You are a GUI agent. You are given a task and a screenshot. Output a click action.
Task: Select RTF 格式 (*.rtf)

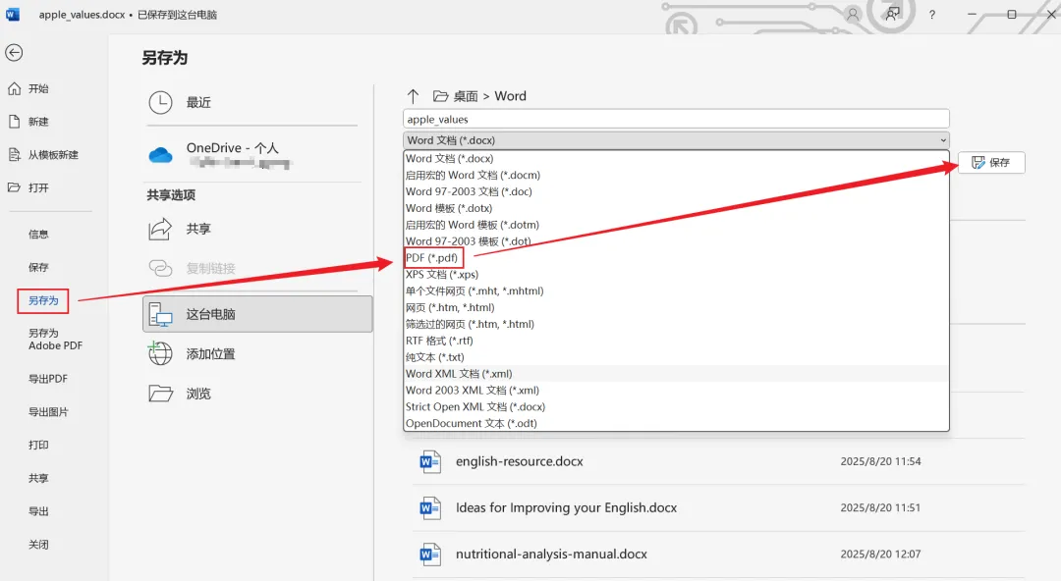(676, 341)
